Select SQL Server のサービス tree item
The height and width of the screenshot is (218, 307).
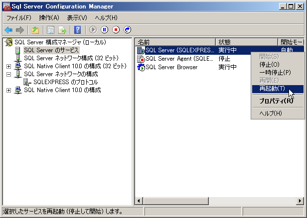[x=51, y=50]
